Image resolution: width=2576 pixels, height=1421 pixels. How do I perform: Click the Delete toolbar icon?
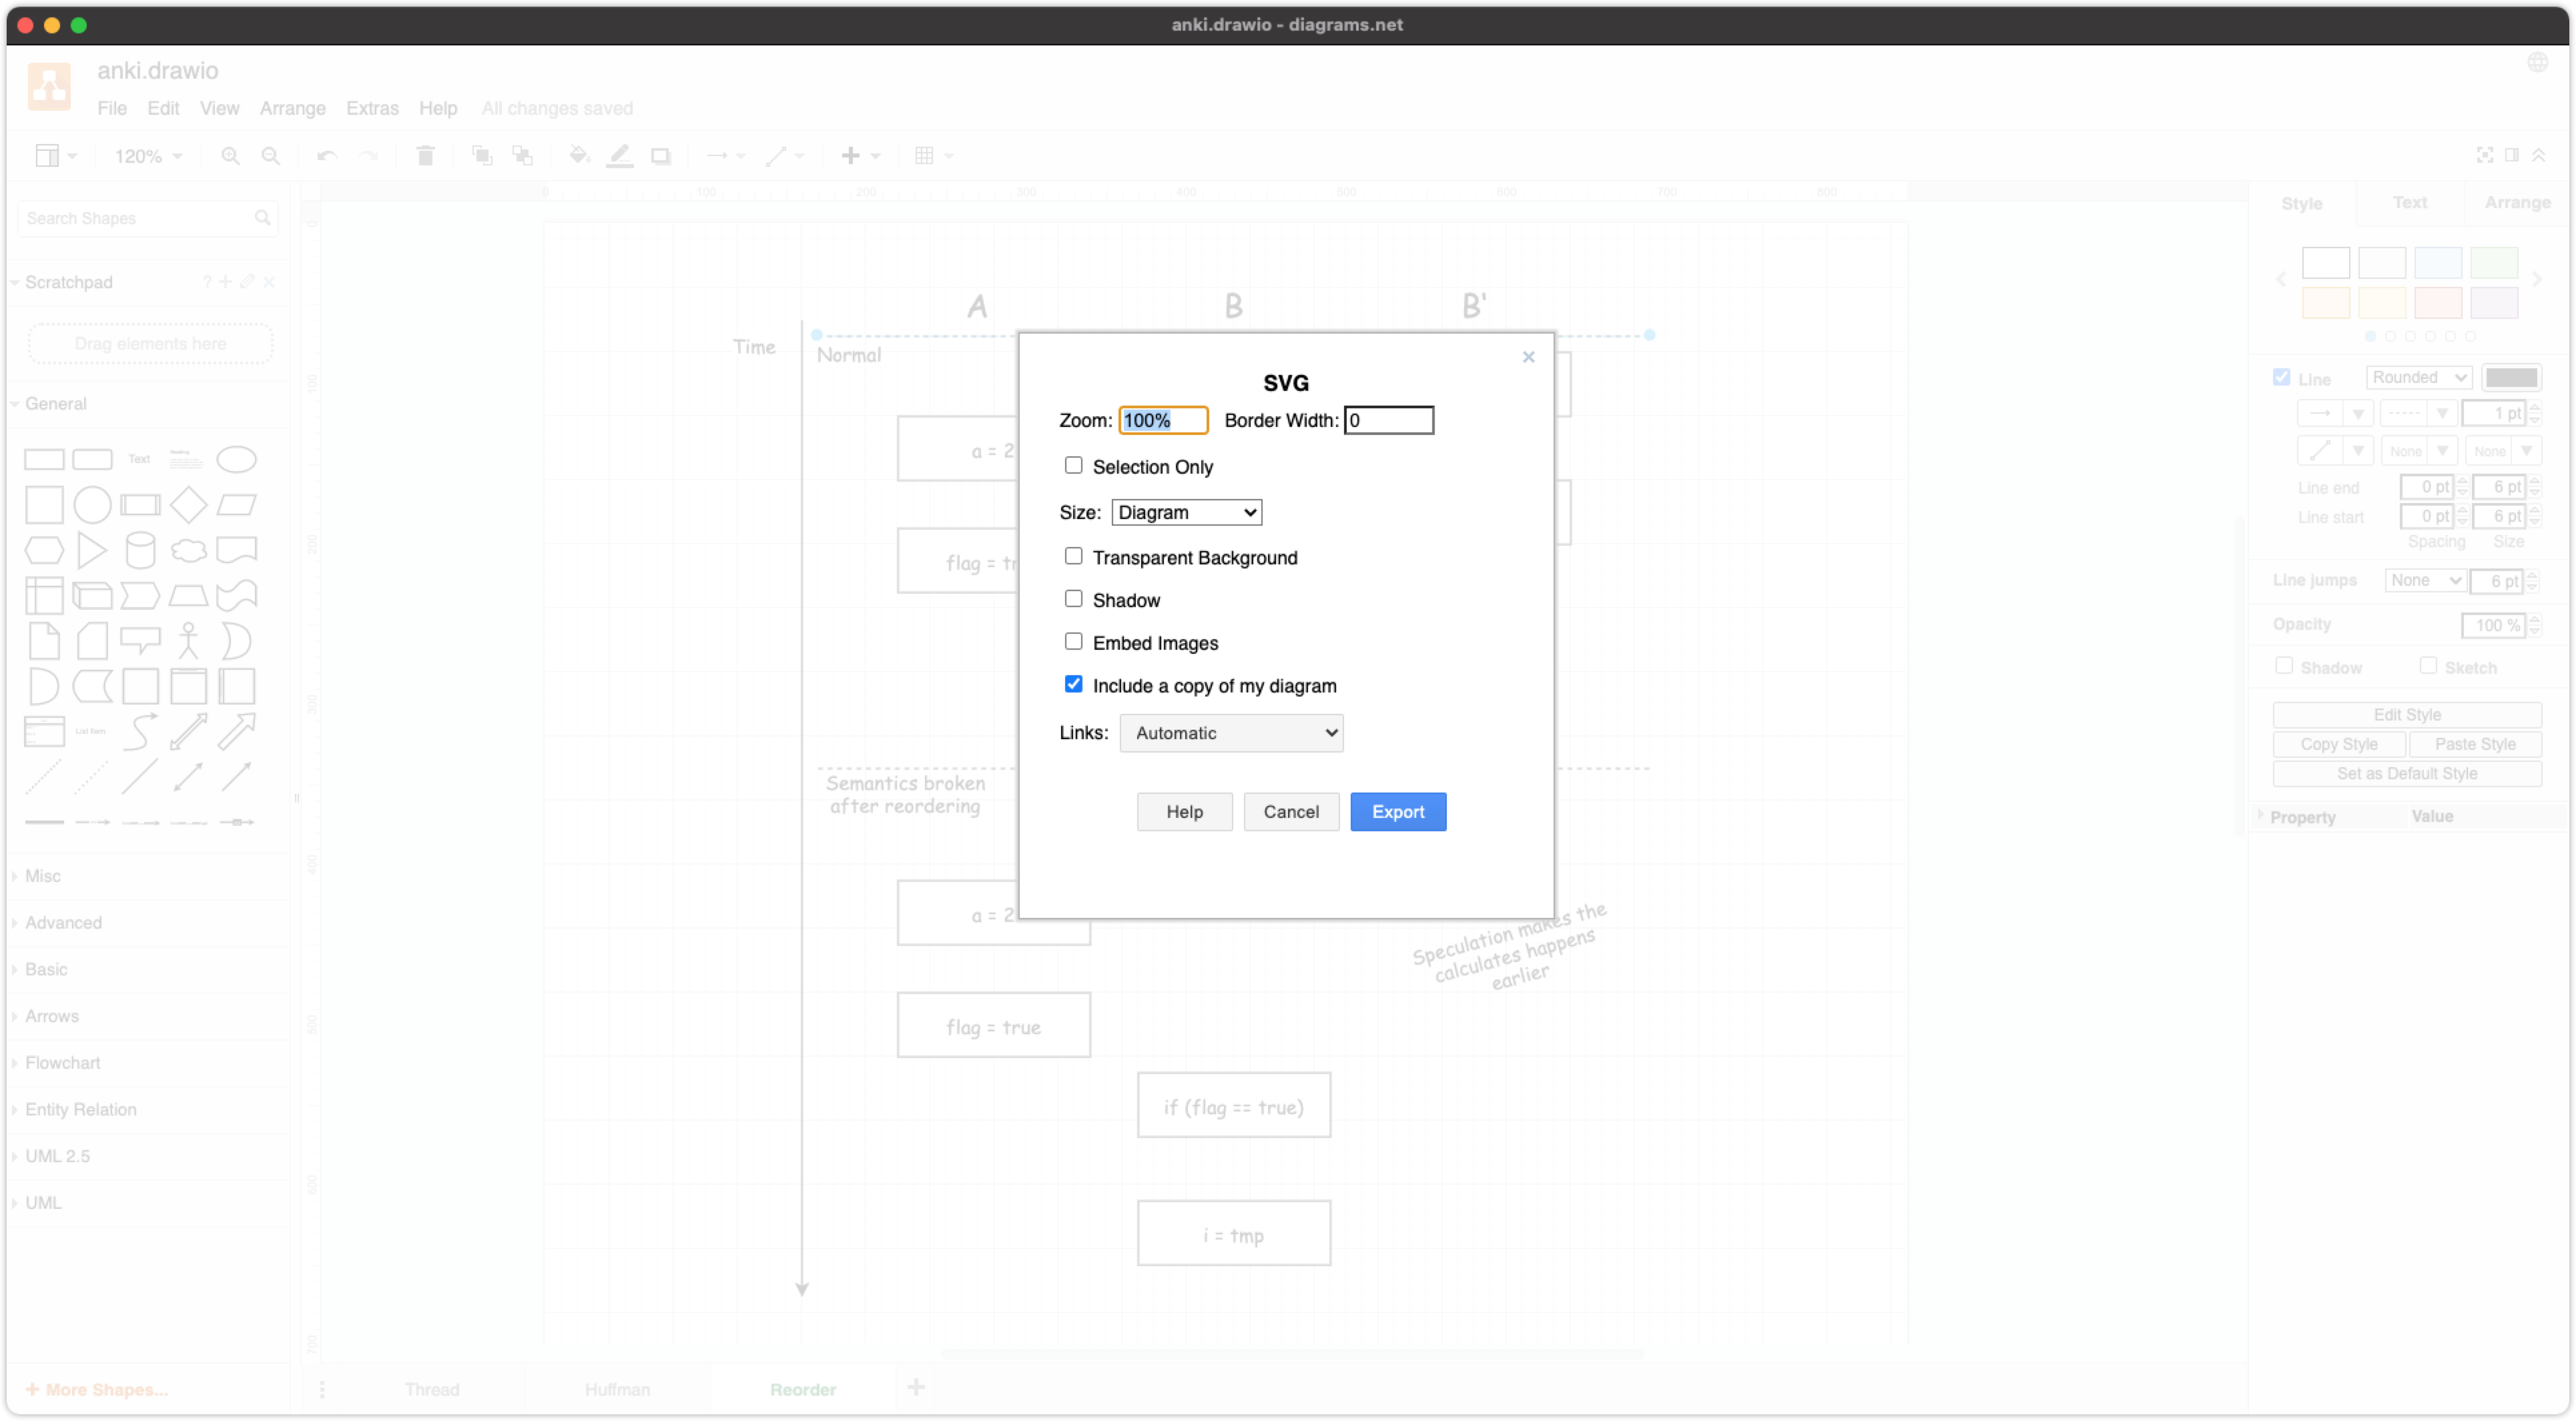(425, 155)
